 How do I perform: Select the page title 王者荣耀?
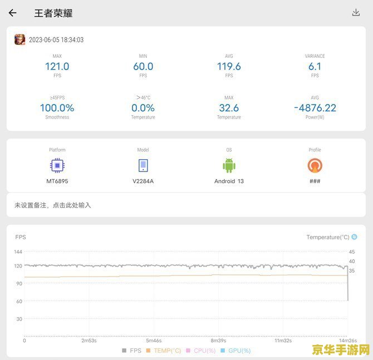(x=53, y=13)
